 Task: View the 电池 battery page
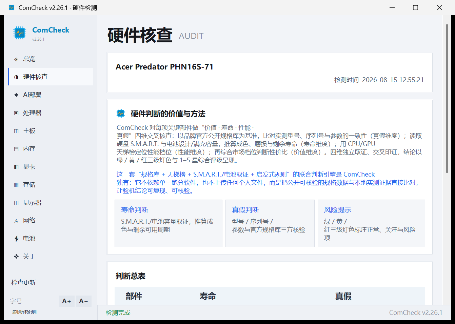pos(51,239)
